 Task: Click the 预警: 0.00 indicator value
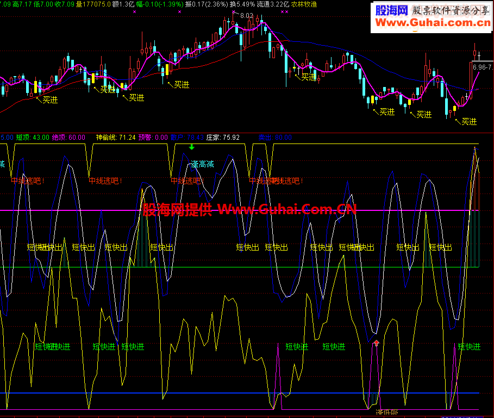pos(153,138)
